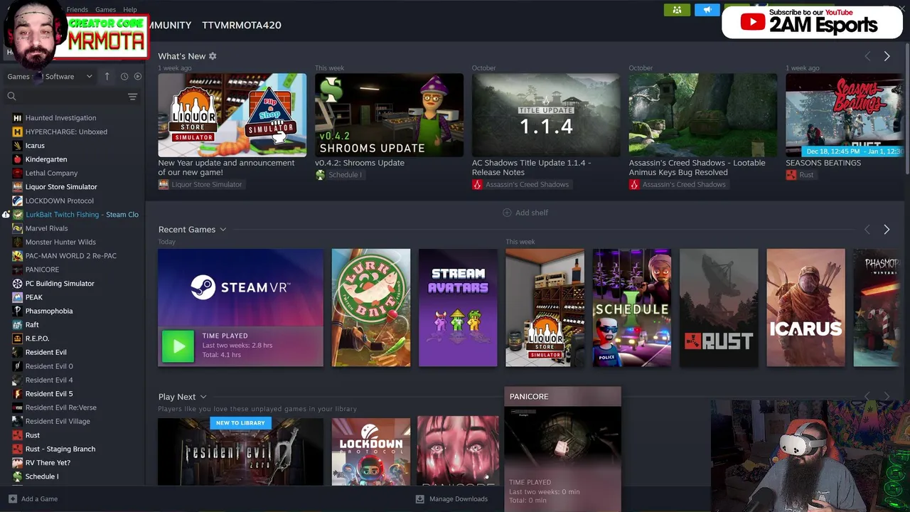
Task: Expand the Recent Games shelf dropdown
Action: (223, 230)
